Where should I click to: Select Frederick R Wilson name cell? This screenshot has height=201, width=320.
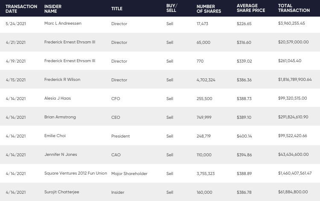tap(62, 80)
